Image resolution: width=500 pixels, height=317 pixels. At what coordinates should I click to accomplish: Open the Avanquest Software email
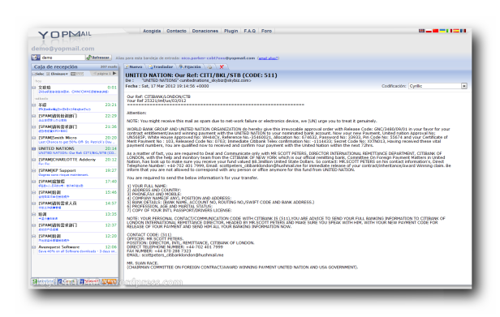[75, 249]
